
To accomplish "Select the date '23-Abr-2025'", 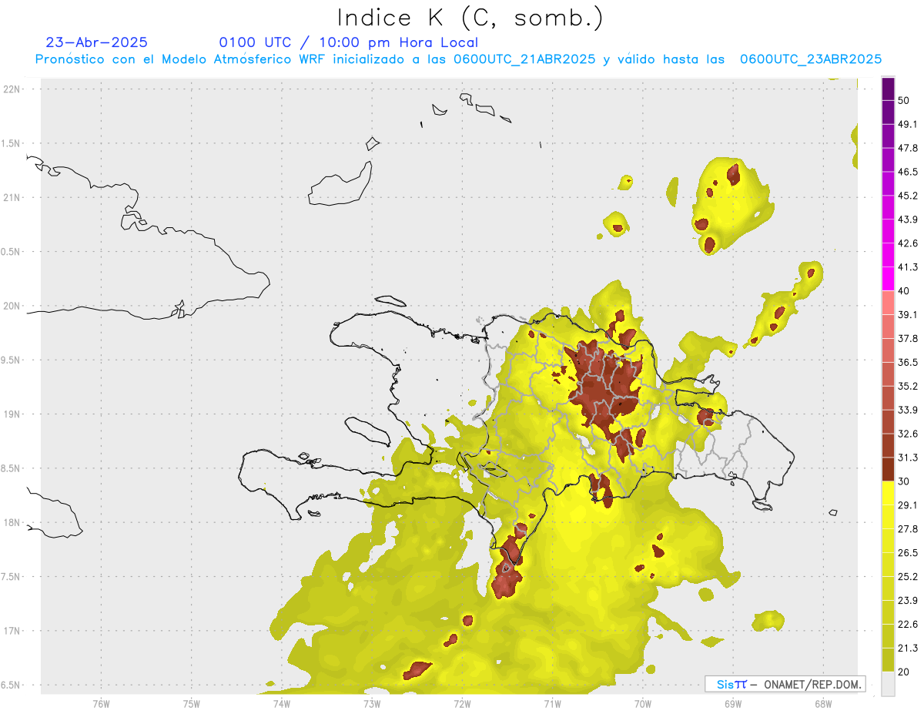I will click(97, 42).
